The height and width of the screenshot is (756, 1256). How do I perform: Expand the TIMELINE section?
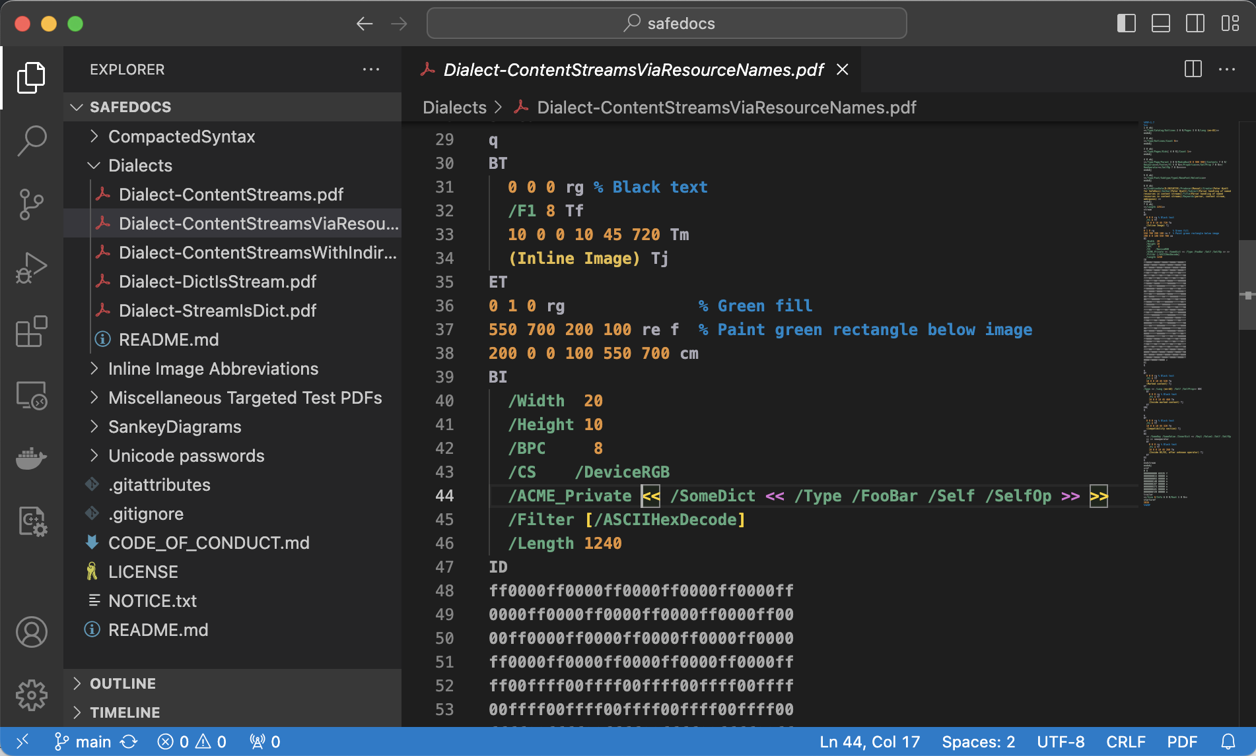tap(232, 712)
